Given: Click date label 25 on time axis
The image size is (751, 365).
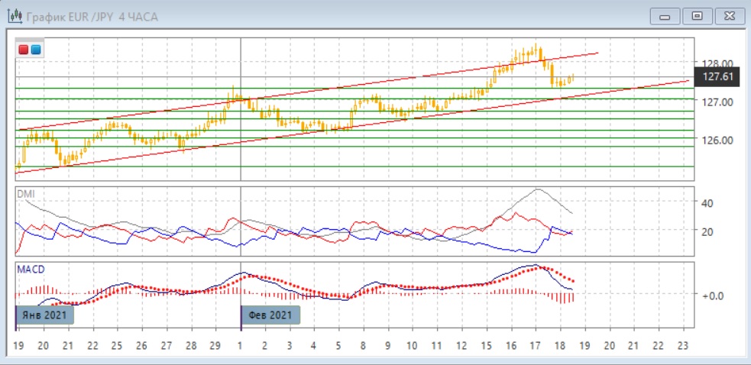Looking at the screenshot, I should pos(117,346).
